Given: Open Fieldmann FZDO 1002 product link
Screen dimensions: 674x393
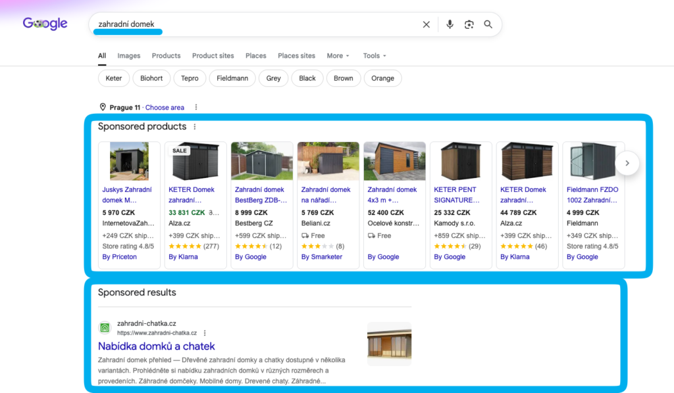Looking at the screenshot, I should point(592,195).
